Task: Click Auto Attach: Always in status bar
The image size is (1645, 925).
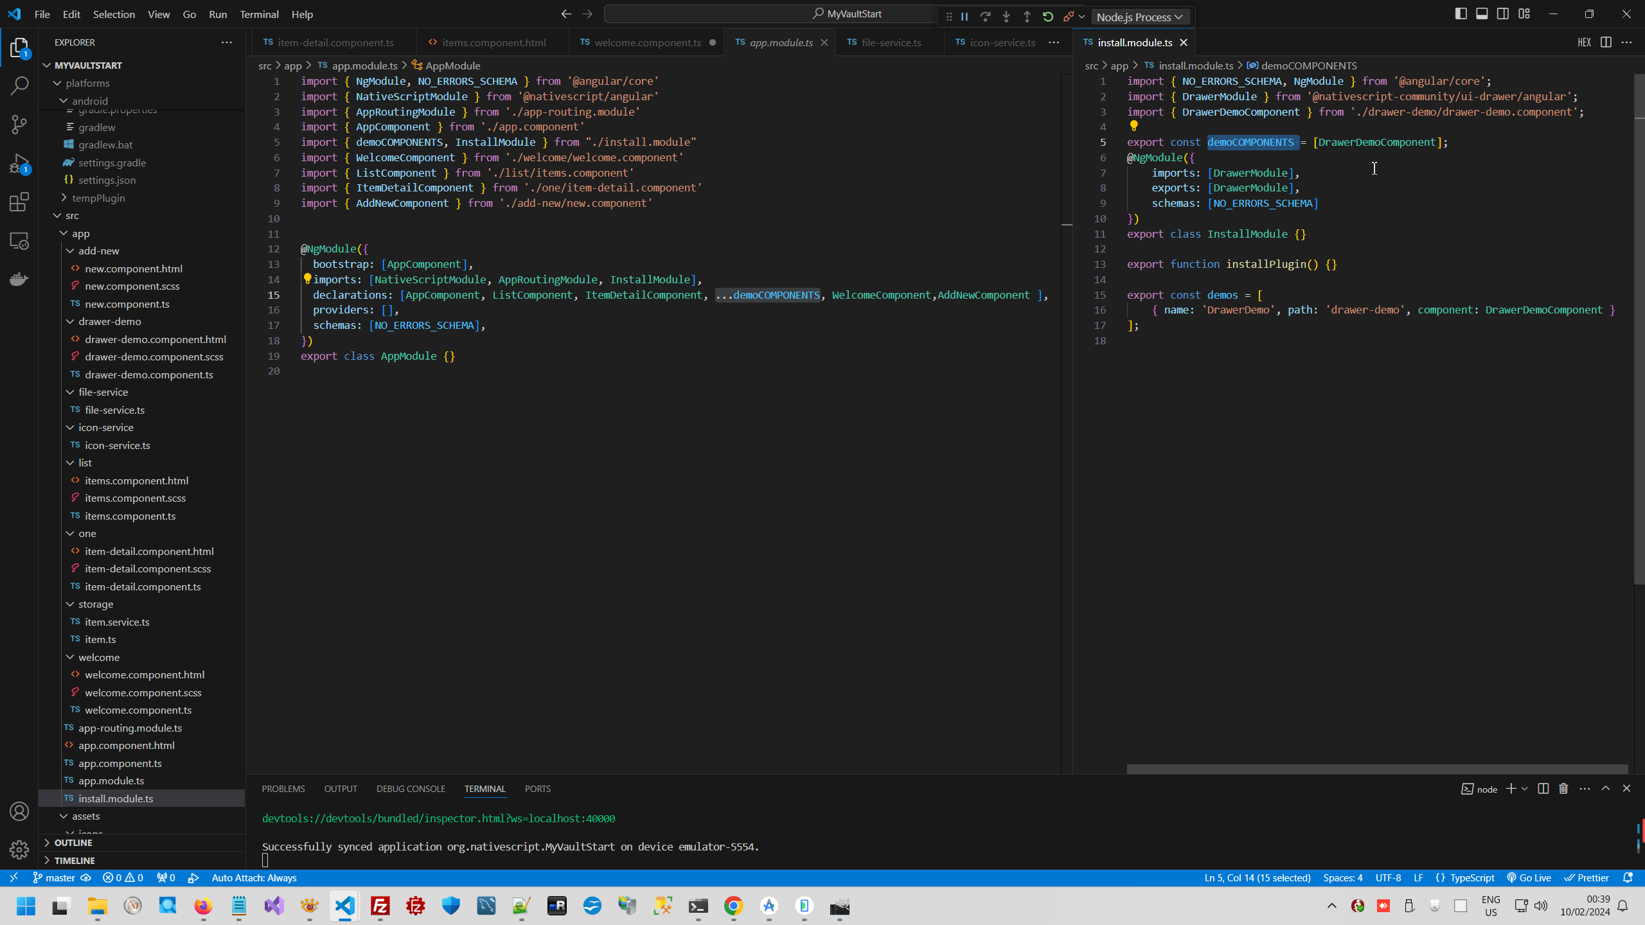Action: (x=254, y=877)
